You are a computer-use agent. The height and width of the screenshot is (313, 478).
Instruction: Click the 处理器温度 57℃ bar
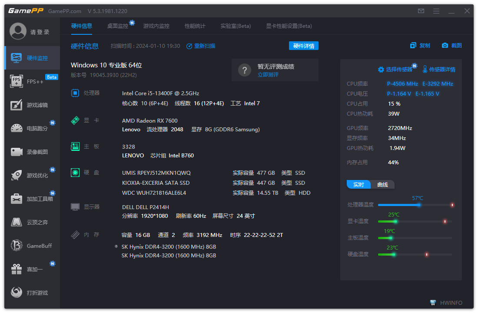[x=415, y=205]
